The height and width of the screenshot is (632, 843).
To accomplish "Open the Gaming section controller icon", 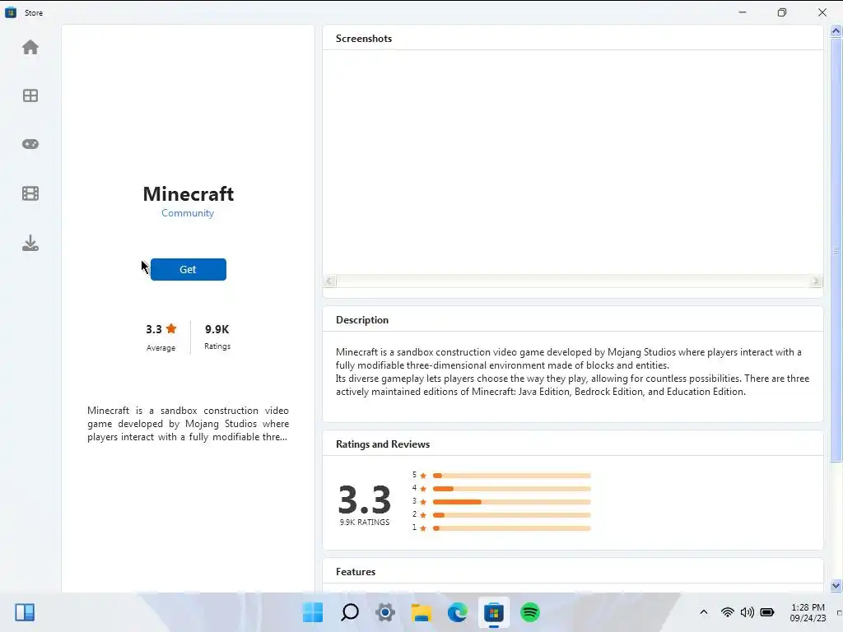I will click(30, 144).
